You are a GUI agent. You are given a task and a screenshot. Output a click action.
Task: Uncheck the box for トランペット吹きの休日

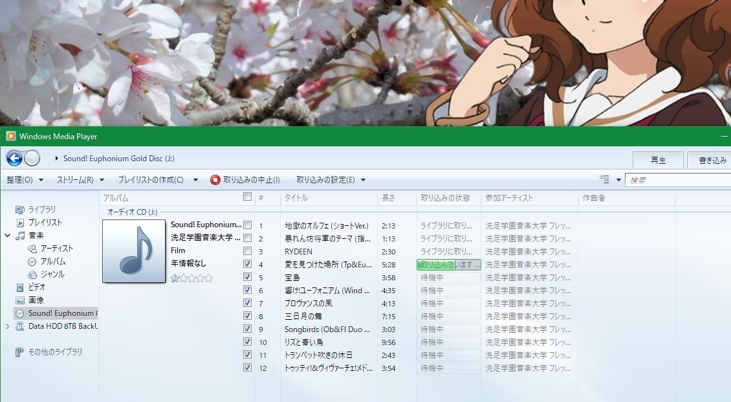click(x=248, y=355)
